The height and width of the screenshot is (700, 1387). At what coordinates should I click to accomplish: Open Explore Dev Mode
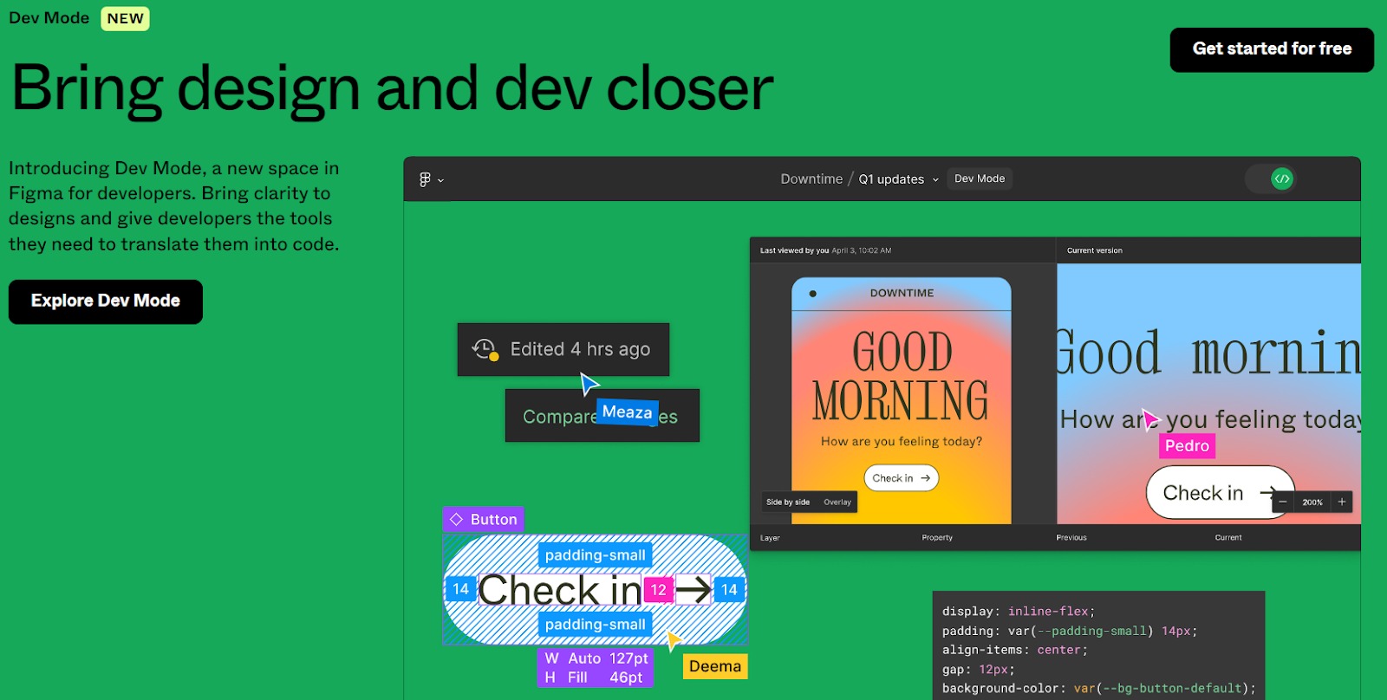click(106, 301)
